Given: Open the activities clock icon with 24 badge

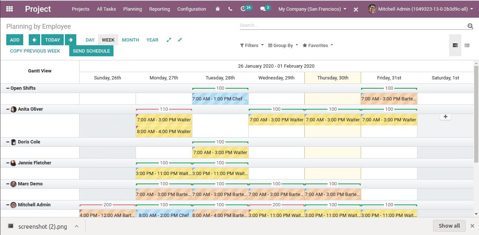Looking at the screenshot, I should coord(243,9).
